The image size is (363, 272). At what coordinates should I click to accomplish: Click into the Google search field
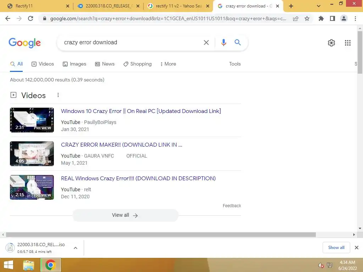coord(132,42)
